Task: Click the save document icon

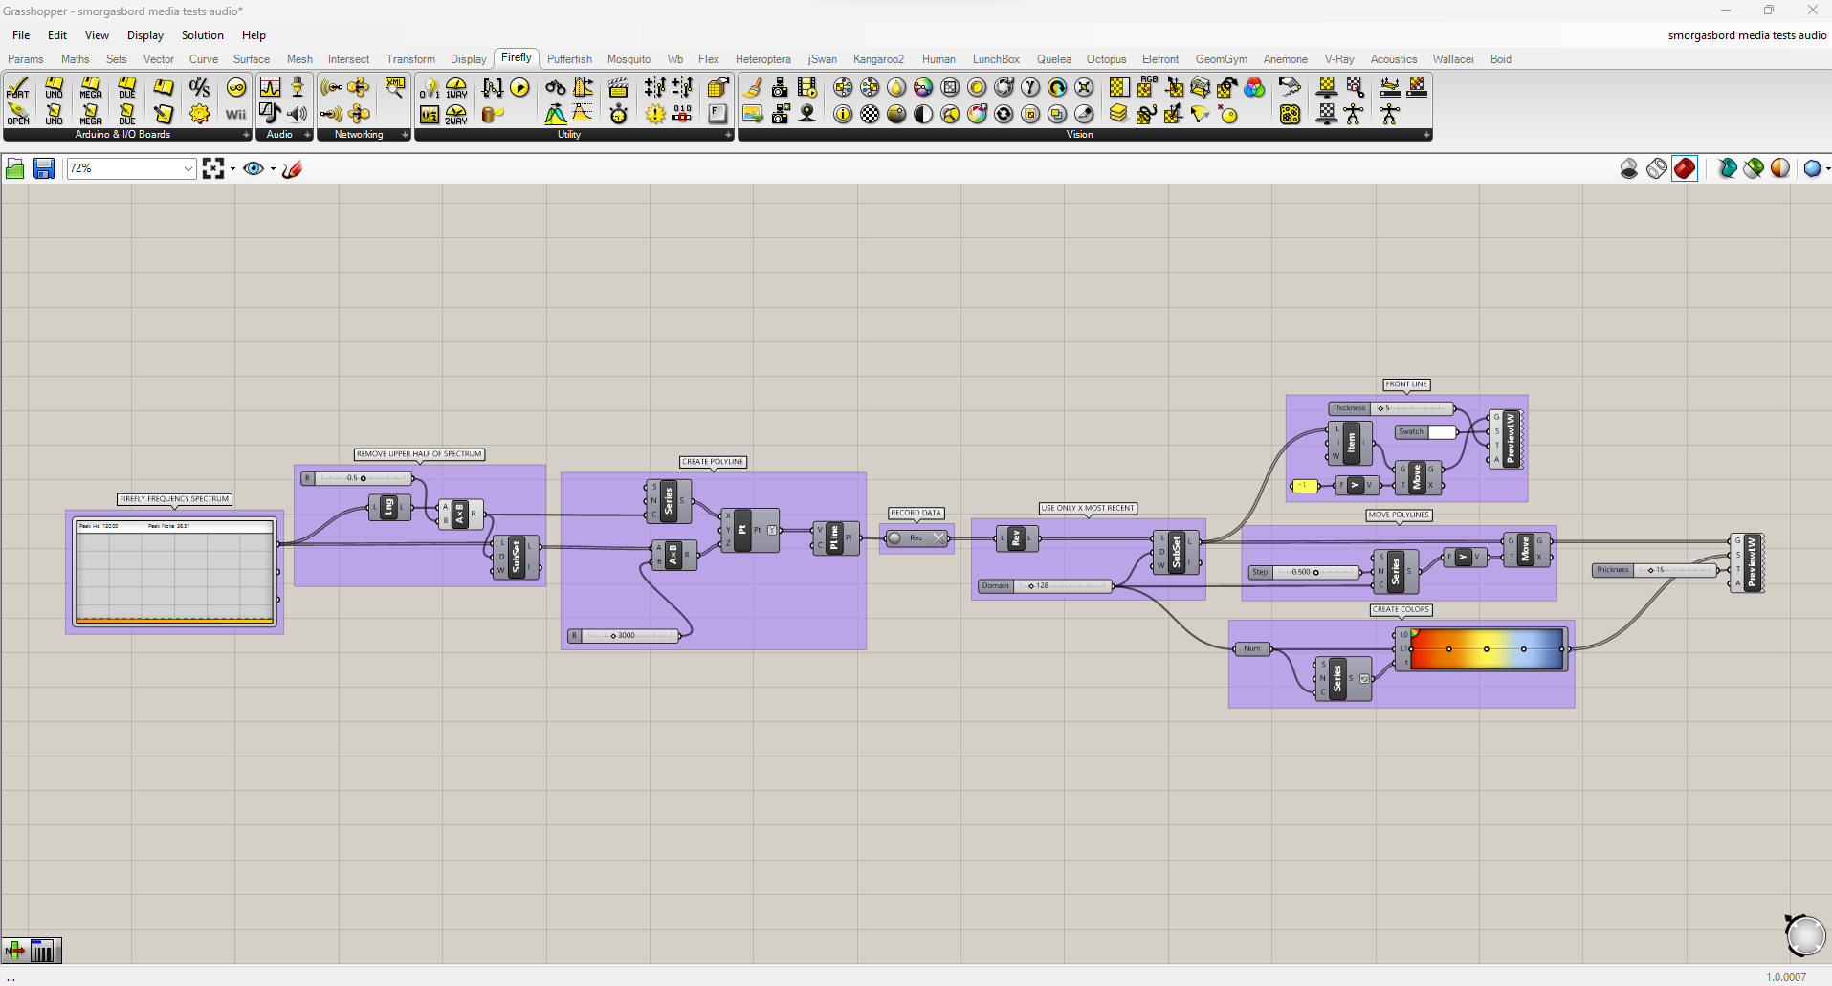Action: point(44,169)
